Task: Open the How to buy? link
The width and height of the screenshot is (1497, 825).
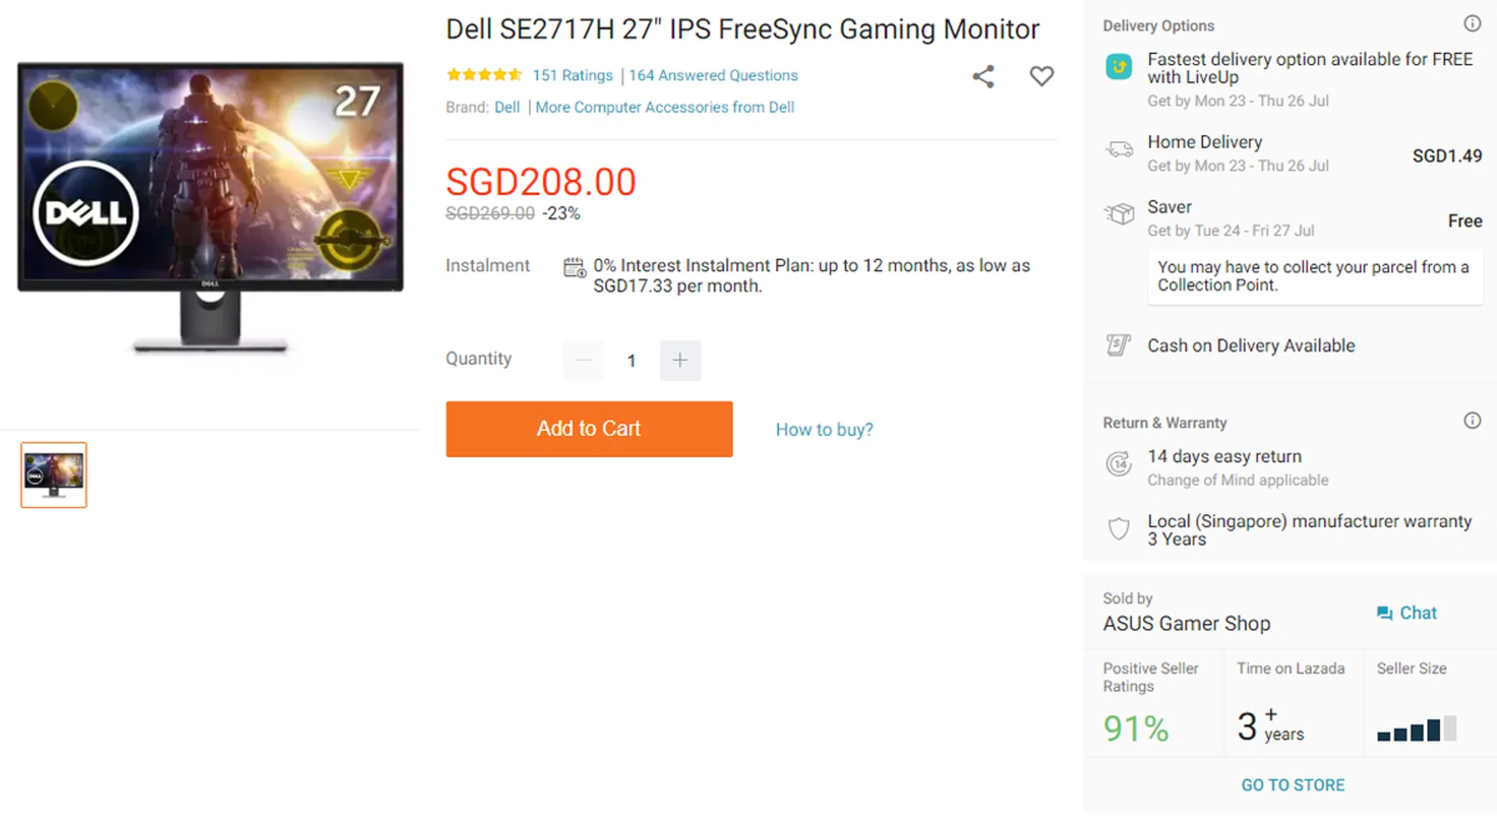Action: click(824, 430)
